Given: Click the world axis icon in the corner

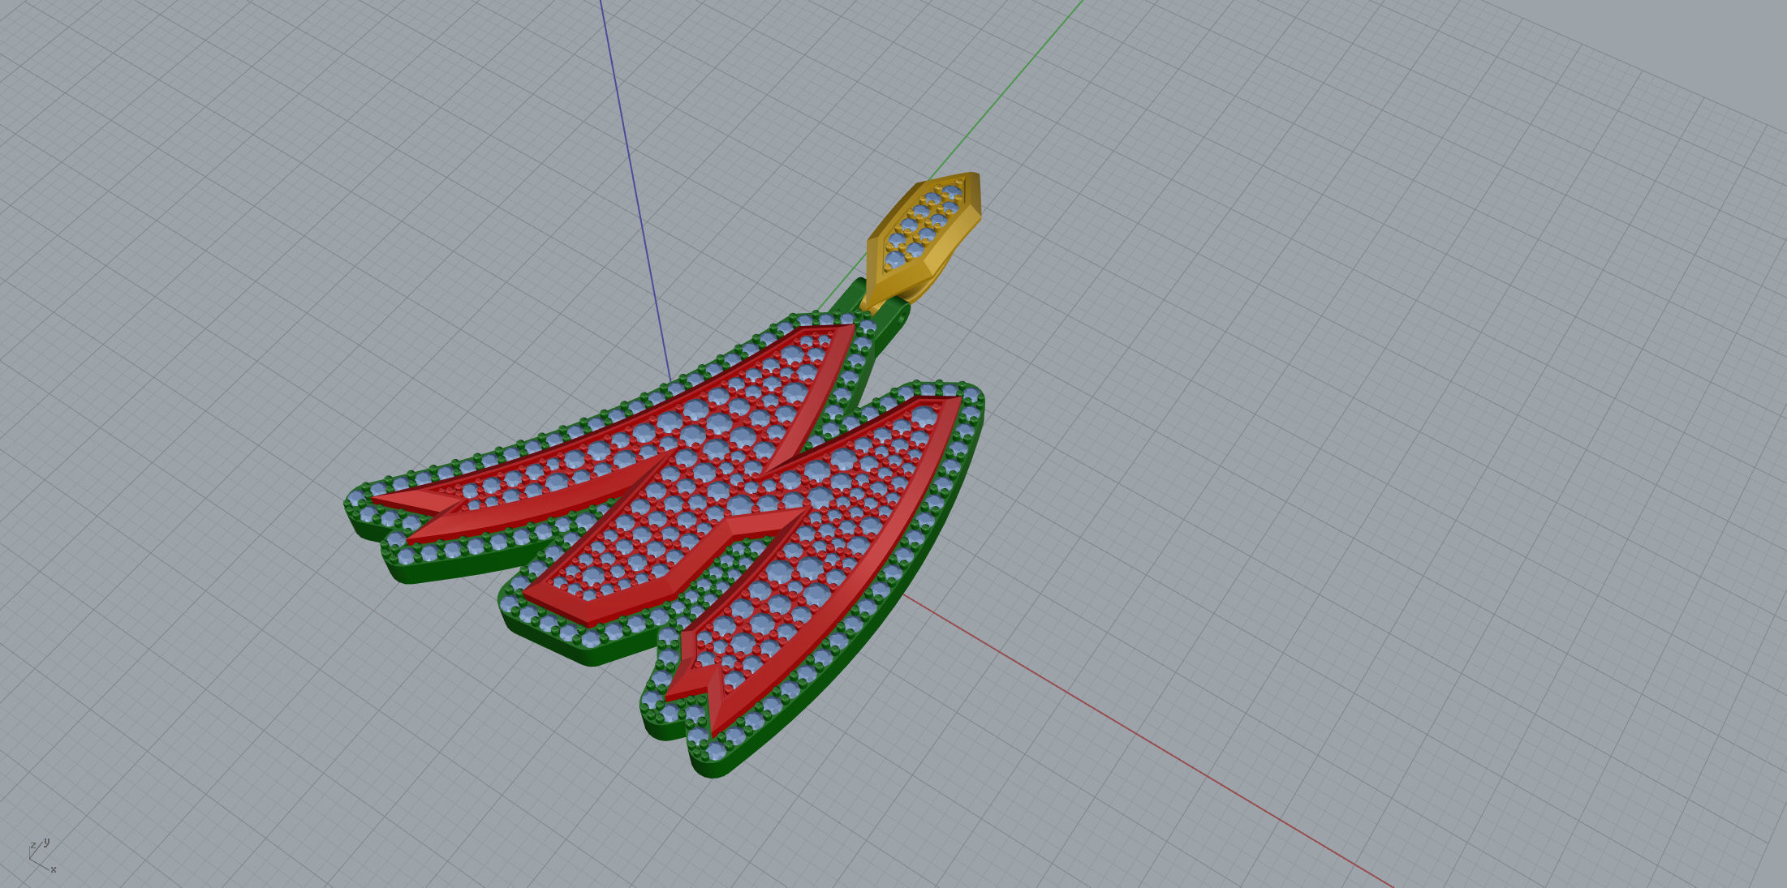Looking at the screenshot, I should pos(41,857).
